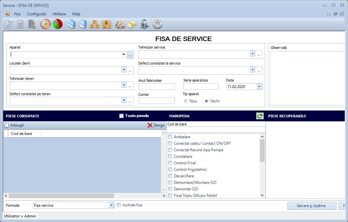348x222 pixels.
Task: Check the Ambalare labor item
Action: pyautogui.click(x=170, y=137)
